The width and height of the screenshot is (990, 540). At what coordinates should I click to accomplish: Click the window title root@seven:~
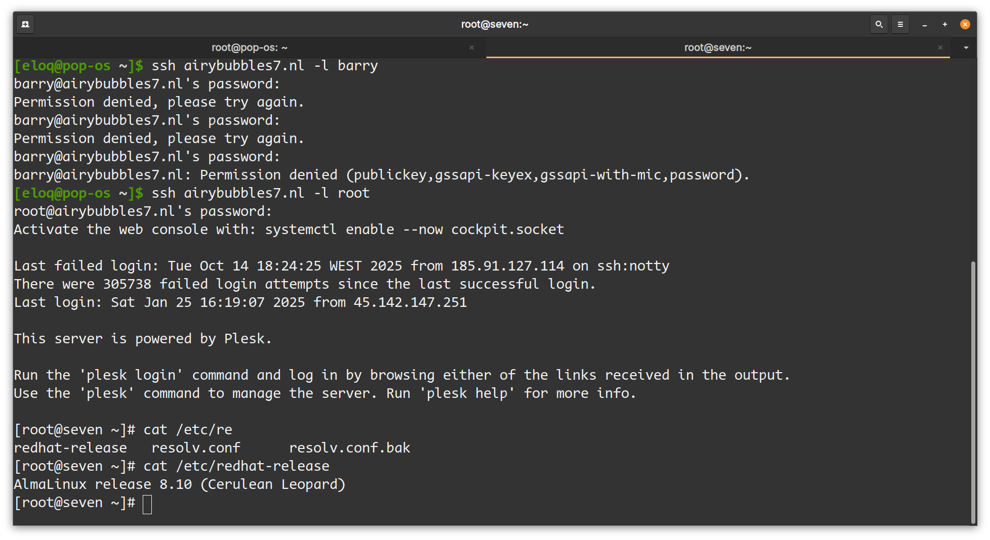tap(494, 24)
